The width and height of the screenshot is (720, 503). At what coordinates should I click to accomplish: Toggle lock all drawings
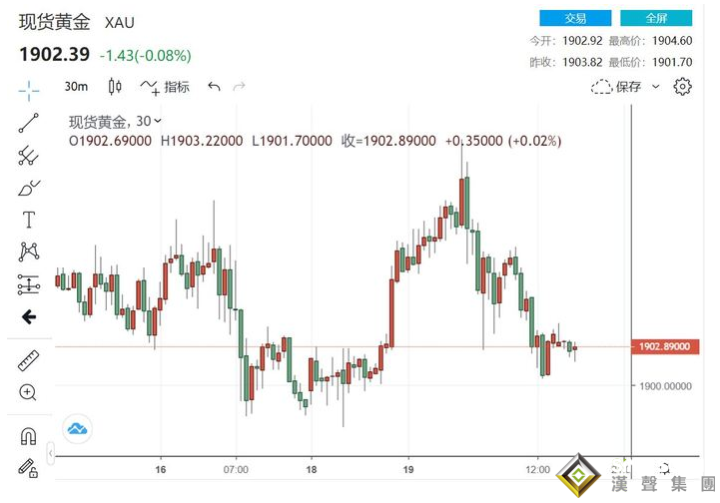(28, 466)
